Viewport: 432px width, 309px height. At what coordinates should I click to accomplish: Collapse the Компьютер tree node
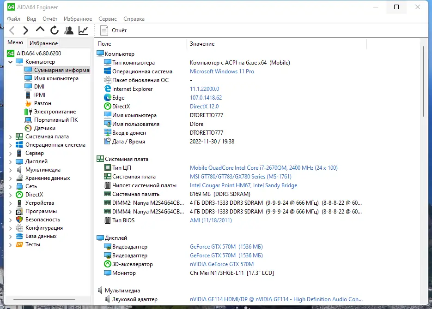coord(10,61)
